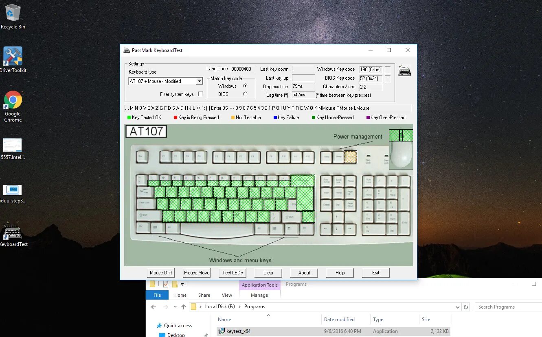
Task: Exit the KeyboardTest application
Action: point(376,273)
